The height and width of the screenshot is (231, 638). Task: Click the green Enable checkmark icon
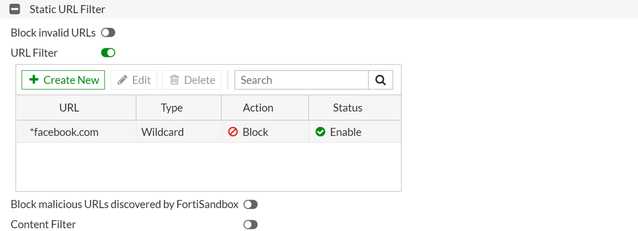pos(320,132)
